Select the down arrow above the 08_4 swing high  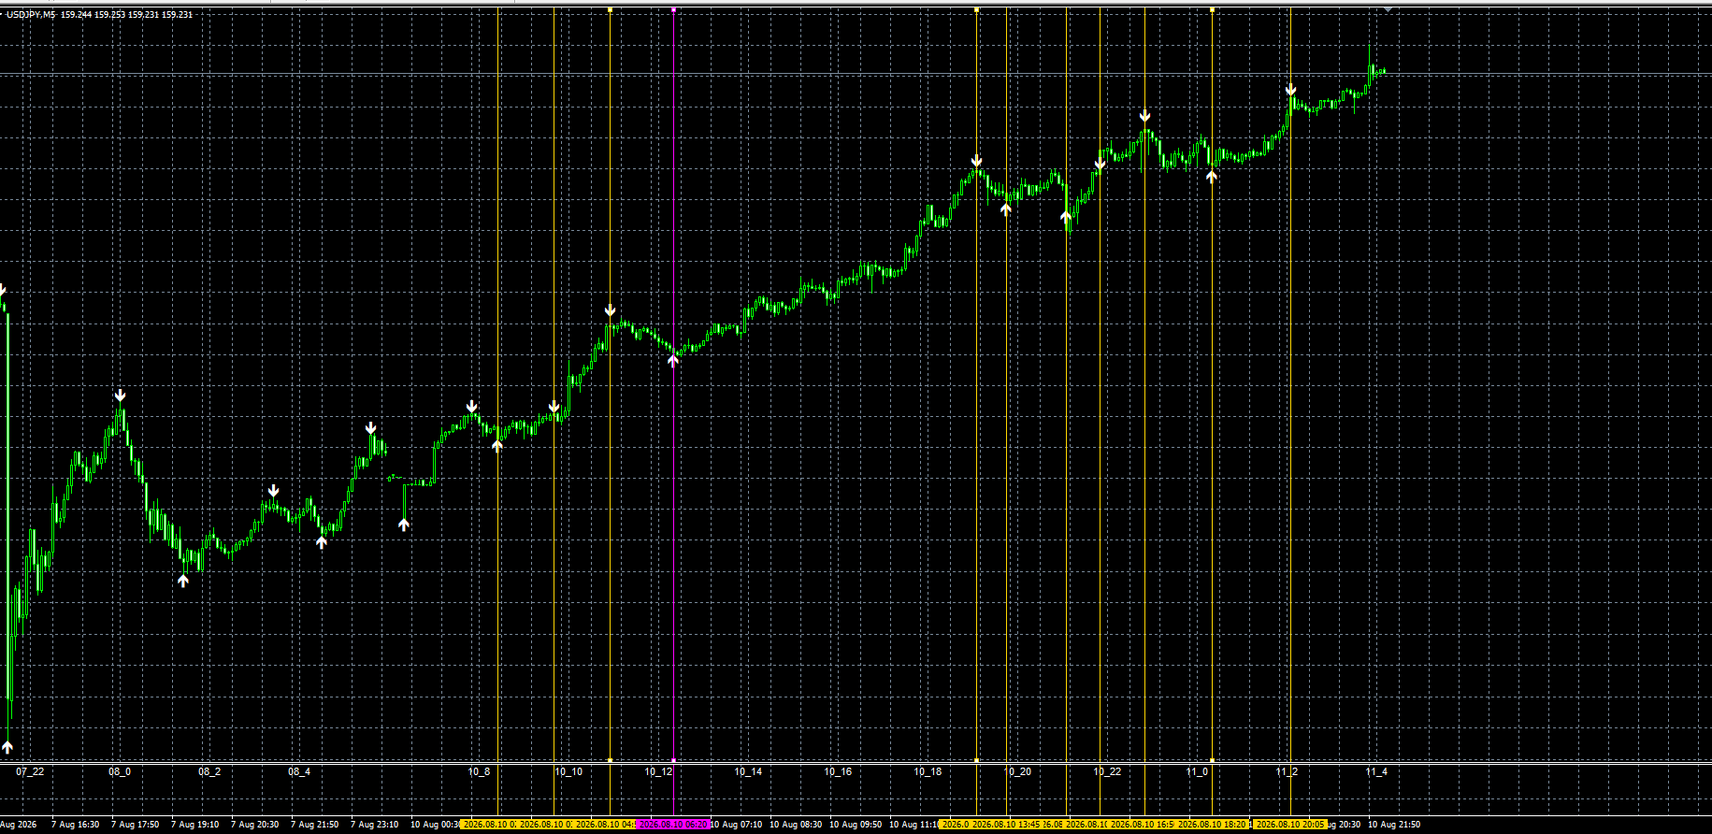click(x=273, y=491)
